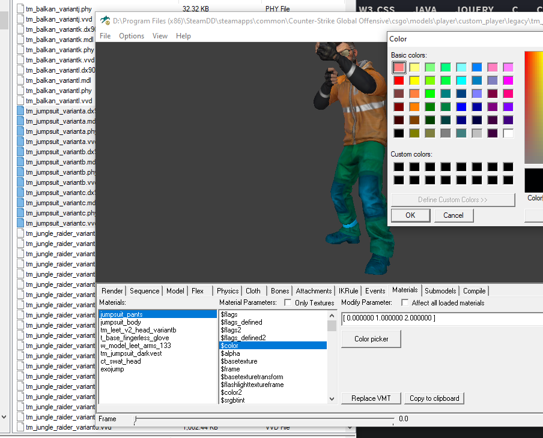Viewport: 543px width, 438px height.
Task: Select the magenta basic color swatch
Action: (508, 80)
